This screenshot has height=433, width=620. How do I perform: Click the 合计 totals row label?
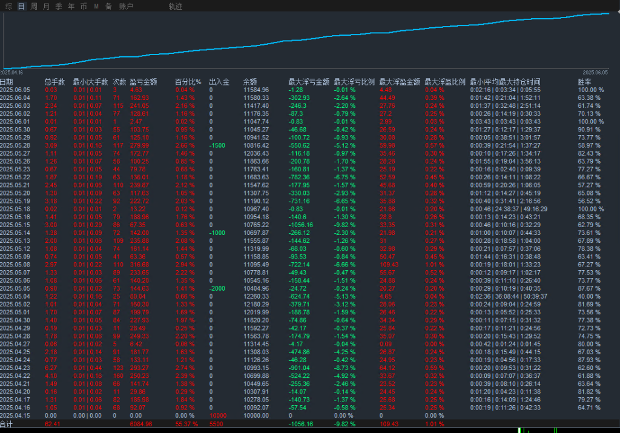(7, 424)
